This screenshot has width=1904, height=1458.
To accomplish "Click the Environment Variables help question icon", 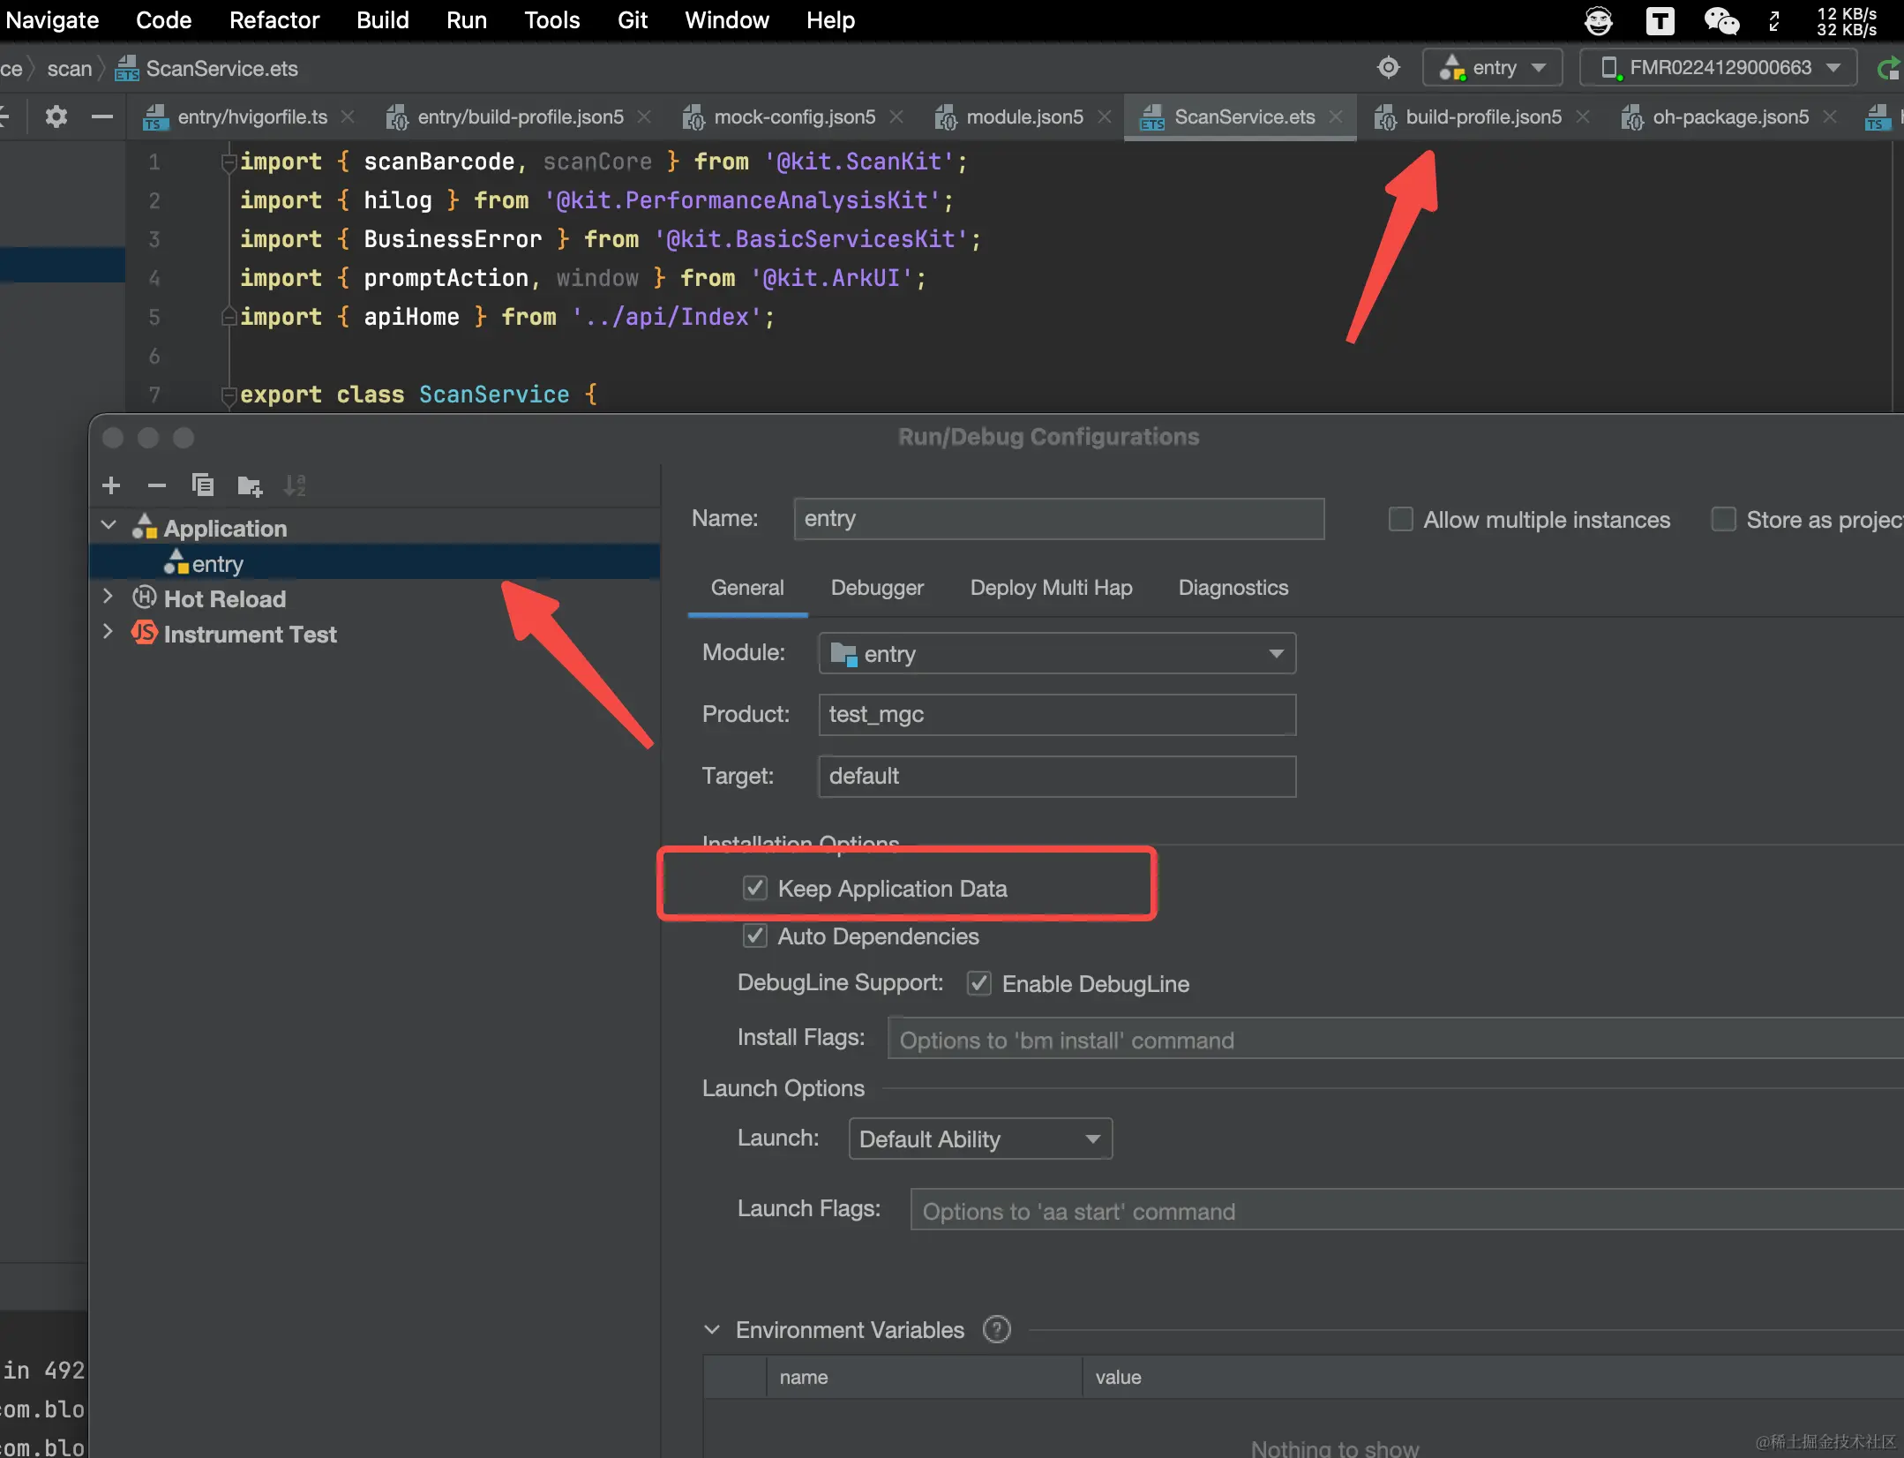I will pos(997,1329).
